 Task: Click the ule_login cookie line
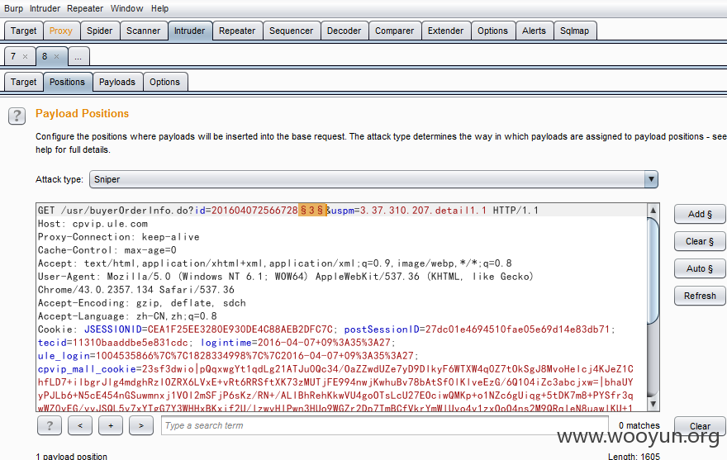click(228, 356)
